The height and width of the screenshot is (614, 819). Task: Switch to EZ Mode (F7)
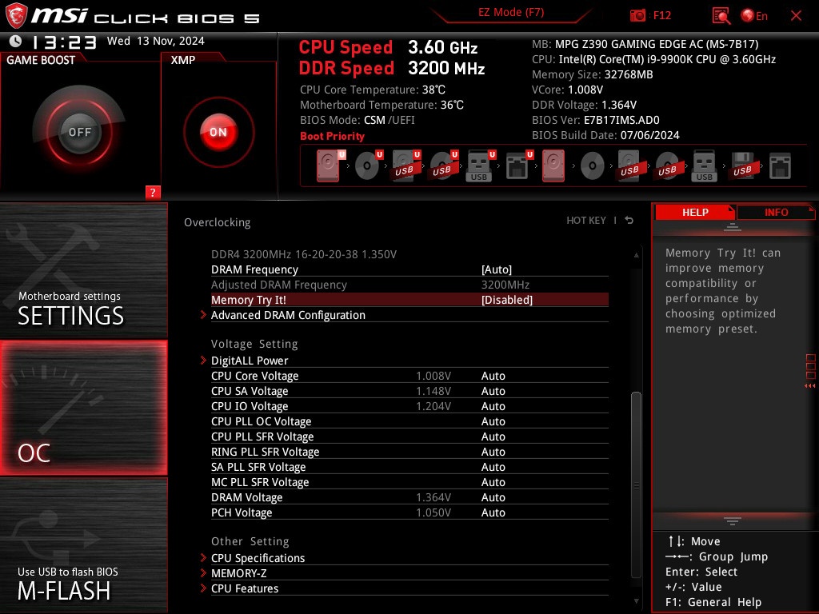pos(511,13)
